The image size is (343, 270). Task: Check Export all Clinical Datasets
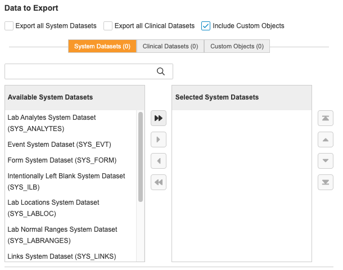coord(108,26)
